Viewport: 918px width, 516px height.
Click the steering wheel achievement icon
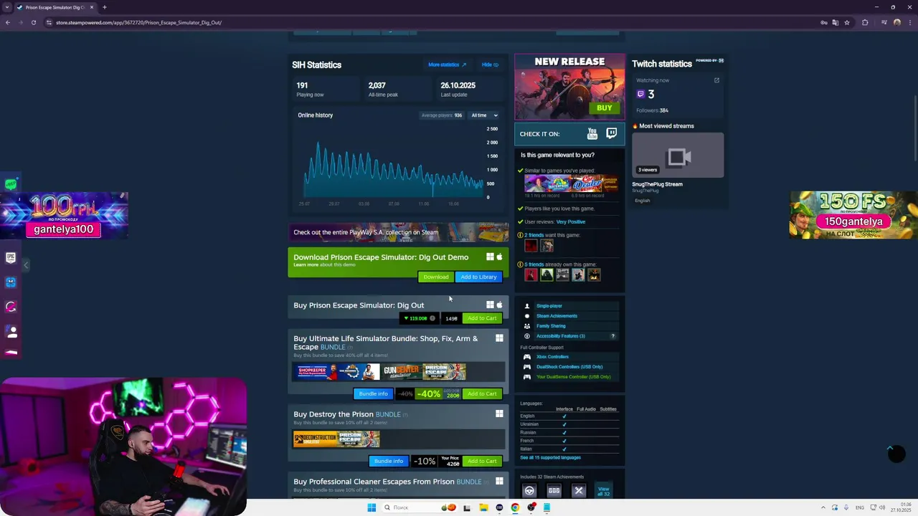(x=529, y=490)
